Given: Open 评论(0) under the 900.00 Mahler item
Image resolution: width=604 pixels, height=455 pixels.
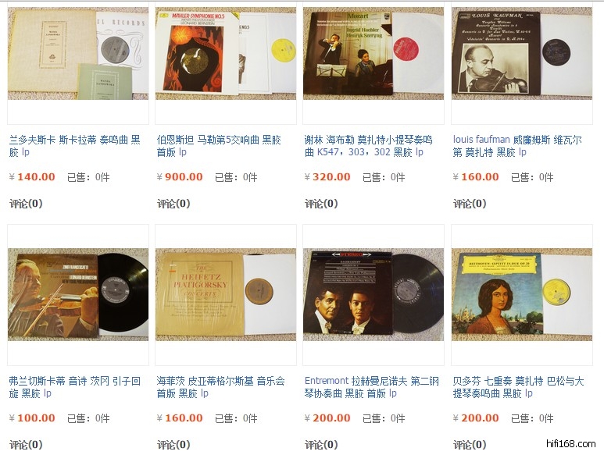Looking at the screenshot, I should (173, 204).
